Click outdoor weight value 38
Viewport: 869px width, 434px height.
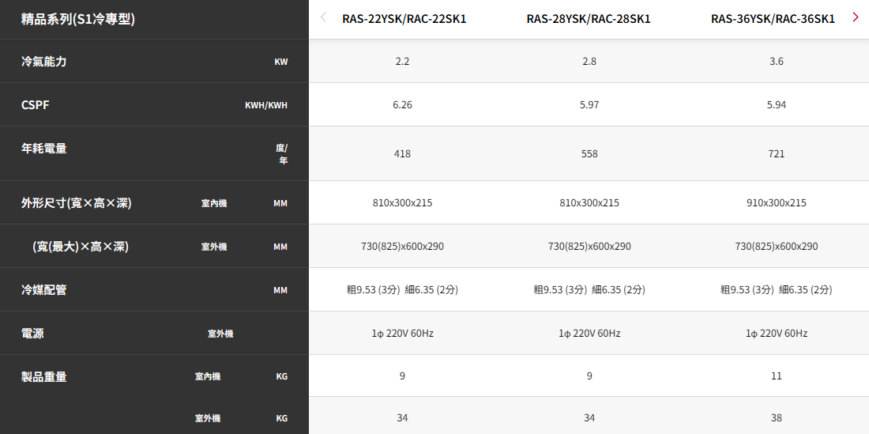(777, 417)
